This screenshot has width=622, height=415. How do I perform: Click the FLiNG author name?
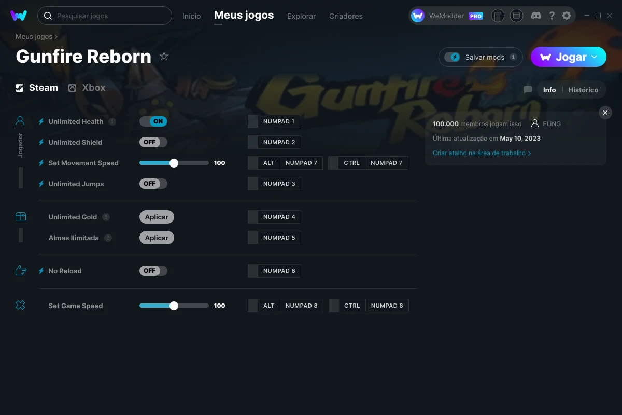click(552, 123)
